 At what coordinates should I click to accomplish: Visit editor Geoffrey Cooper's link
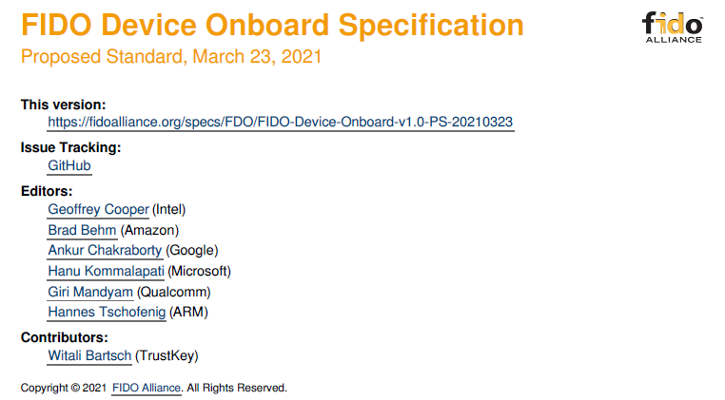[x=98, y=209]
